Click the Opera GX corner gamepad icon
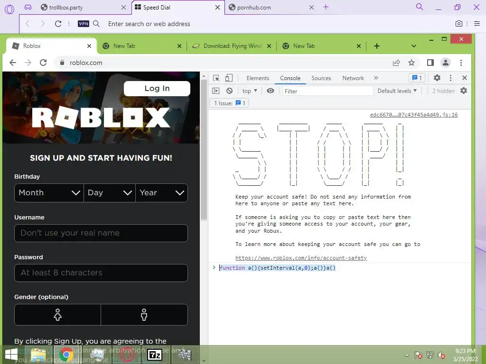Image resolution: width=486 pixels, height=364 pixels. 28,7
